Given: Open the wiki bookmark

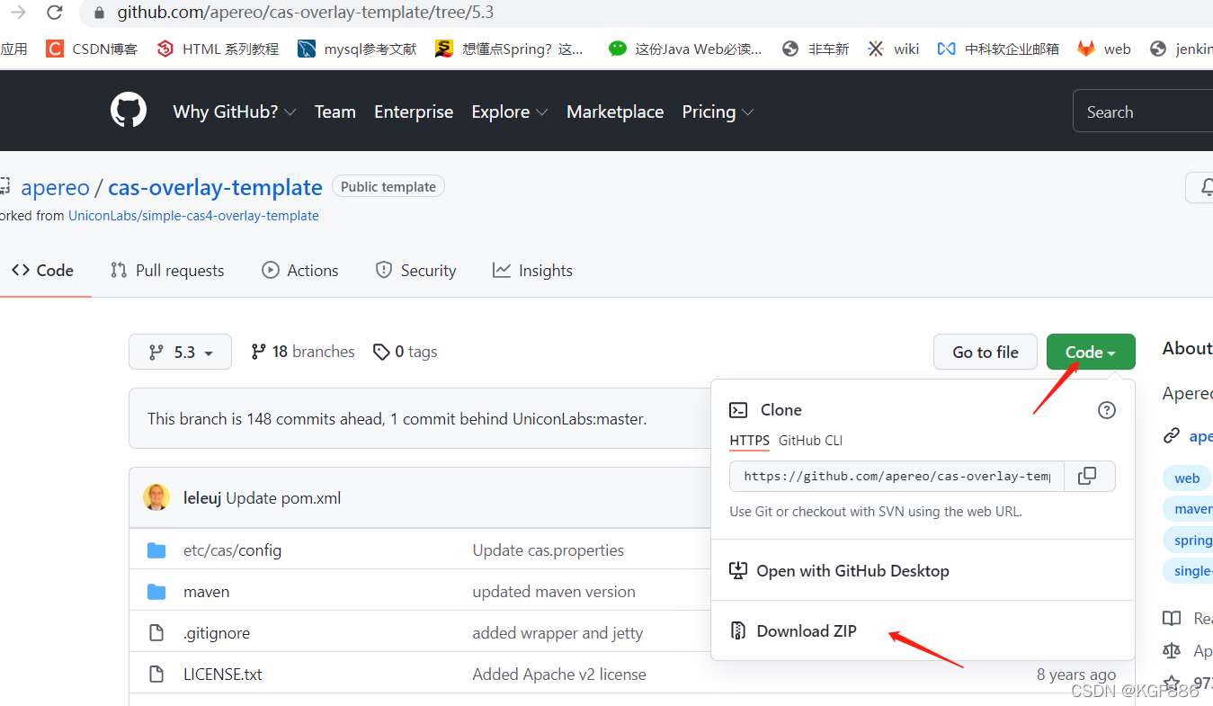Looking at the screenshot, I should (894, 49).
